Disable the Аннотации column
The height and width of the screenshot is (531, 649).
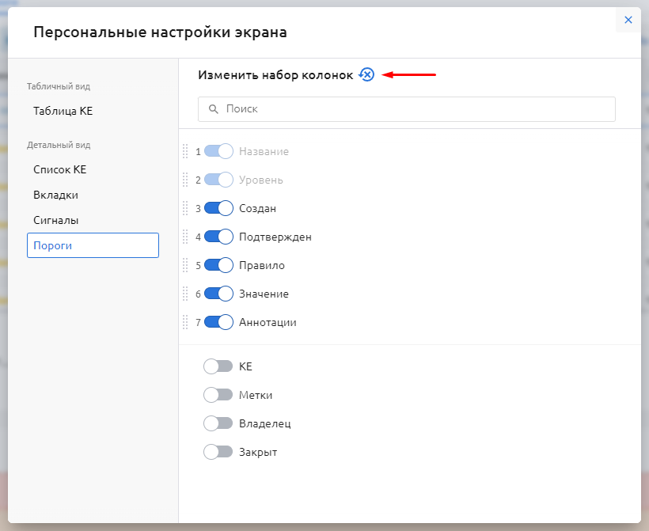218,322
